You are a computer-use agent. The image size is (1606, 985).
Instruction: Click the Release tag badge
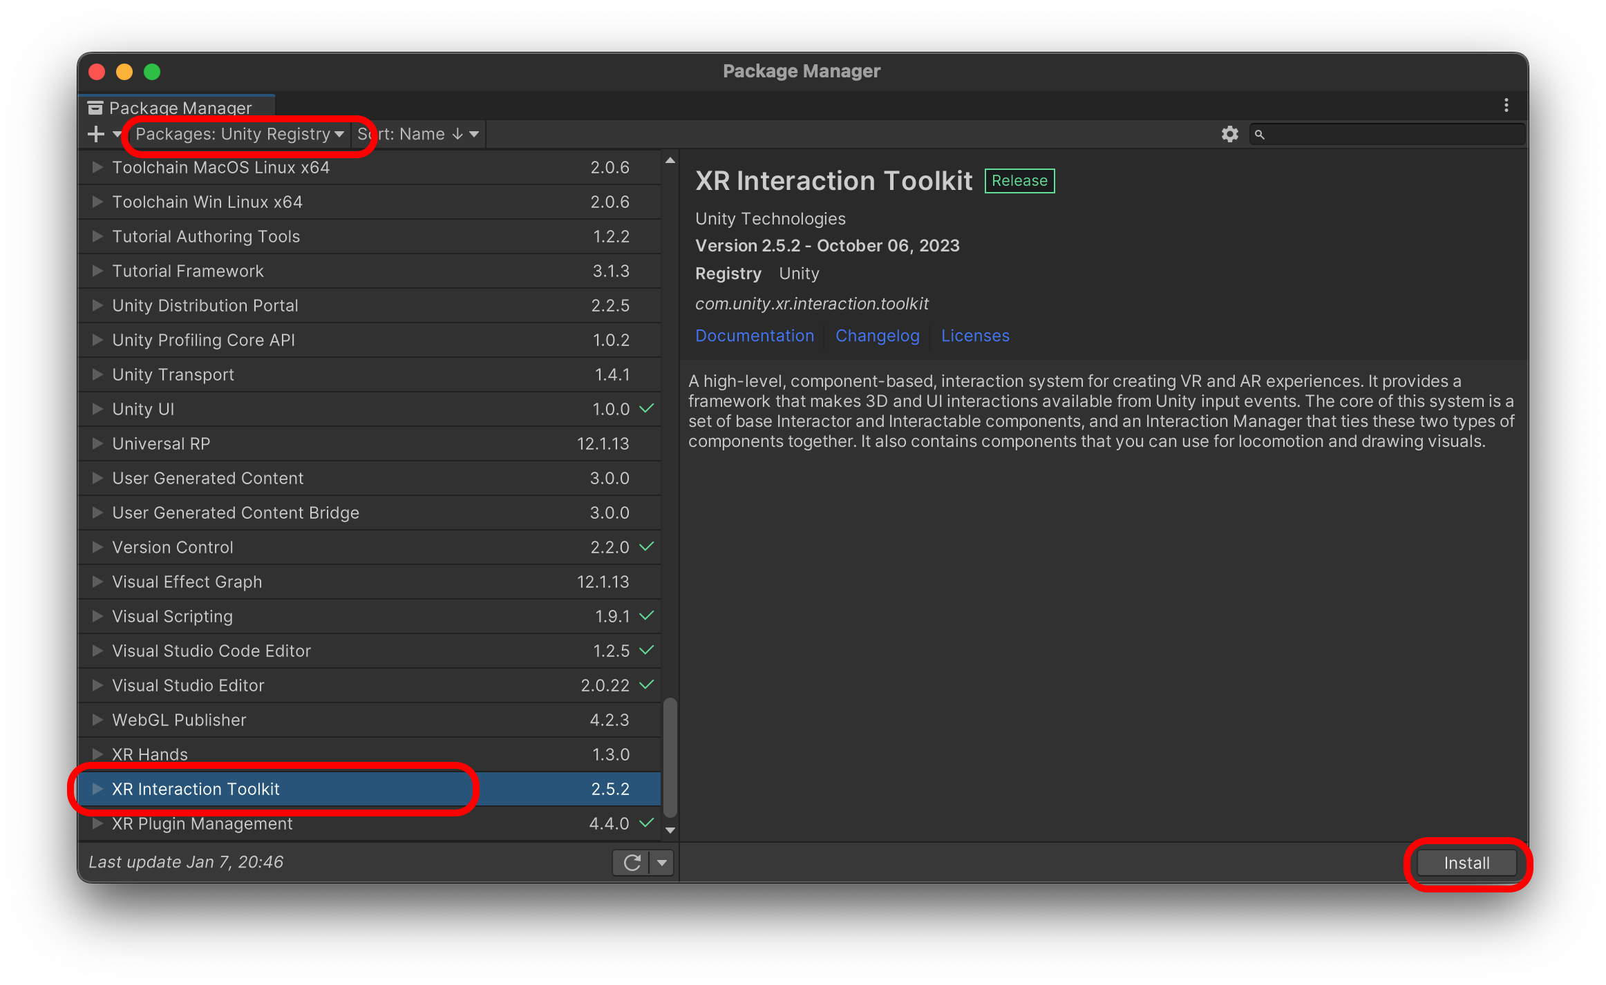1019,180
